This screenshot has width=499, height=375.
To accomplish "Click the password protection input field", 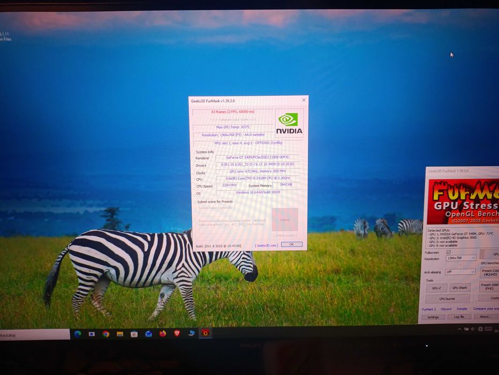I will (x=215, y=230).
